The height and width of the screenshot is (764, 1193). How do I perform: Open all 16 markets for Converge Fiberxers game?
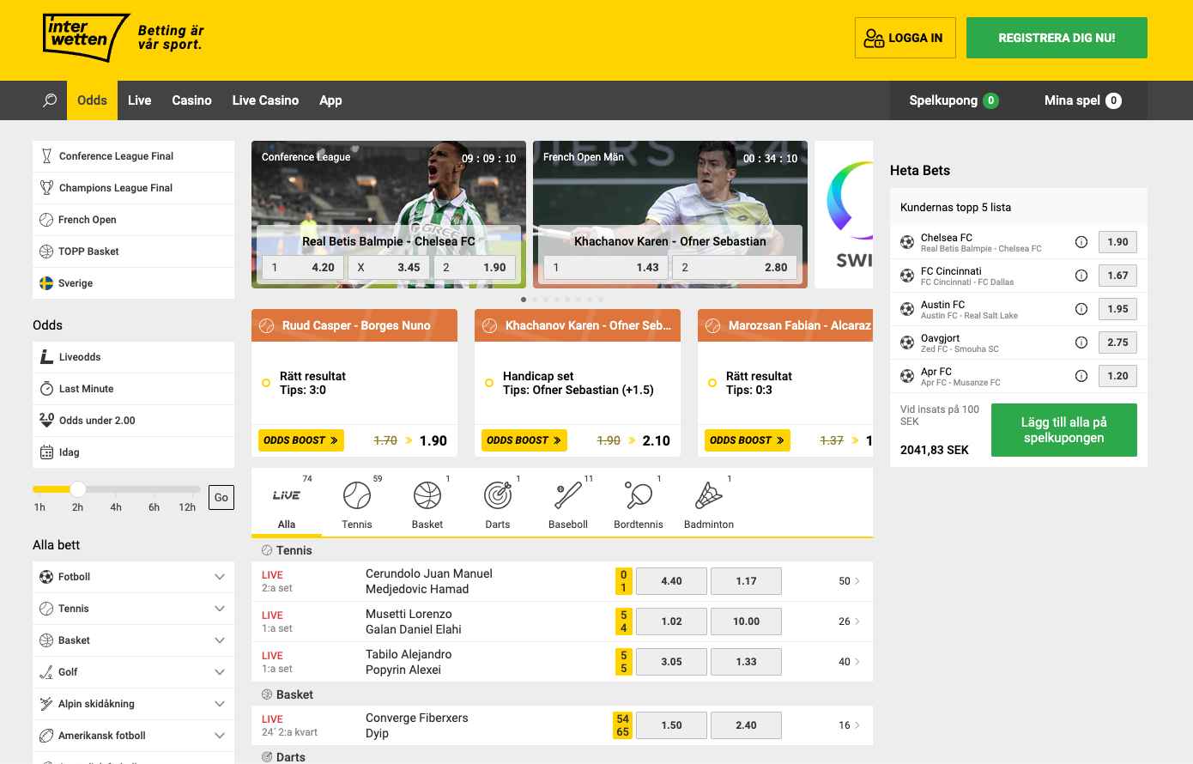pos(849,725)
